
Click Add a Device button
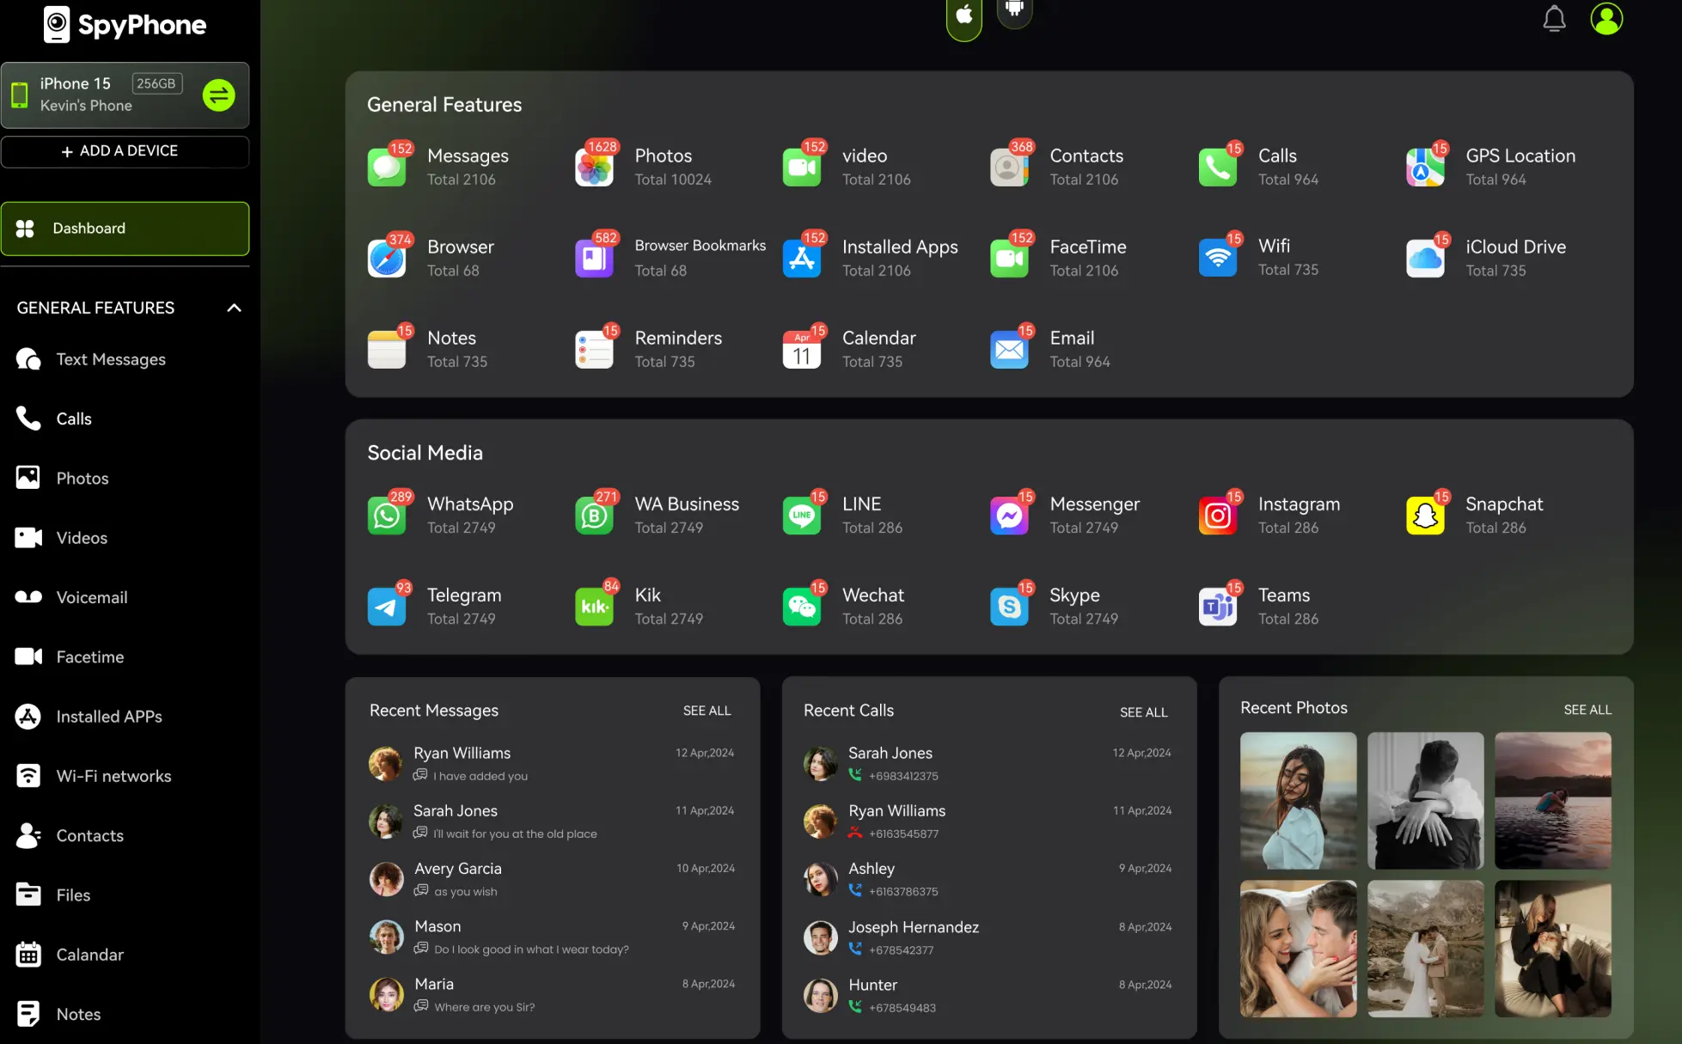point(124,150)
